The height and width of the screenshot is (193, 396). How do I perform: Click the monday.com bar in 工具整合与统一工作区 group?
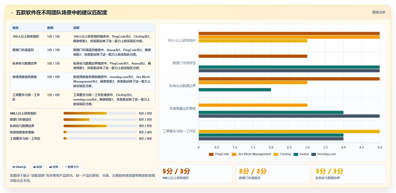pos(271,139)
